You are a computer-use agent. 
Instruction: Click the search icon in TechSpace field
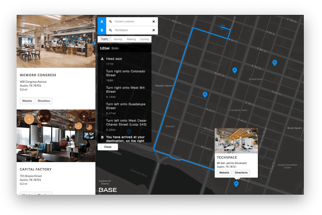coord(110,30)
